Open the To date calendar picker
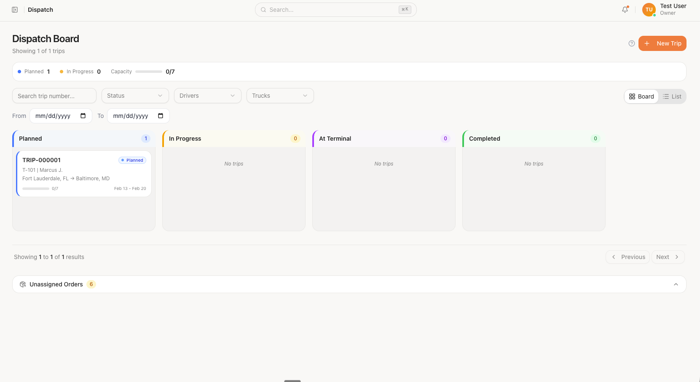The width and height of the screenshot is (700, 382). click(161, 116)
